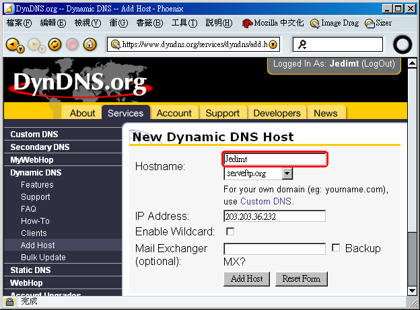Click the IP Address field
Image resolution: width=420 pixels, height=310 pixels.
275,216
